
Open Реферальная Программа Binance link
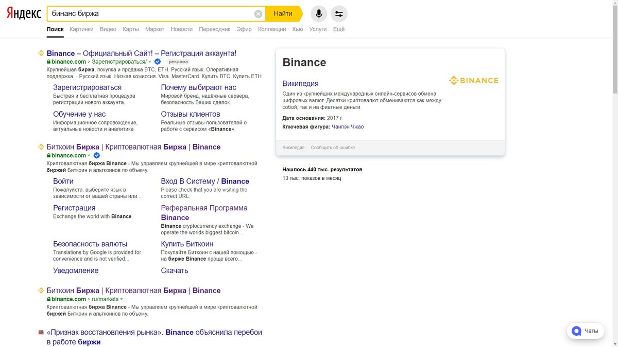204,212
